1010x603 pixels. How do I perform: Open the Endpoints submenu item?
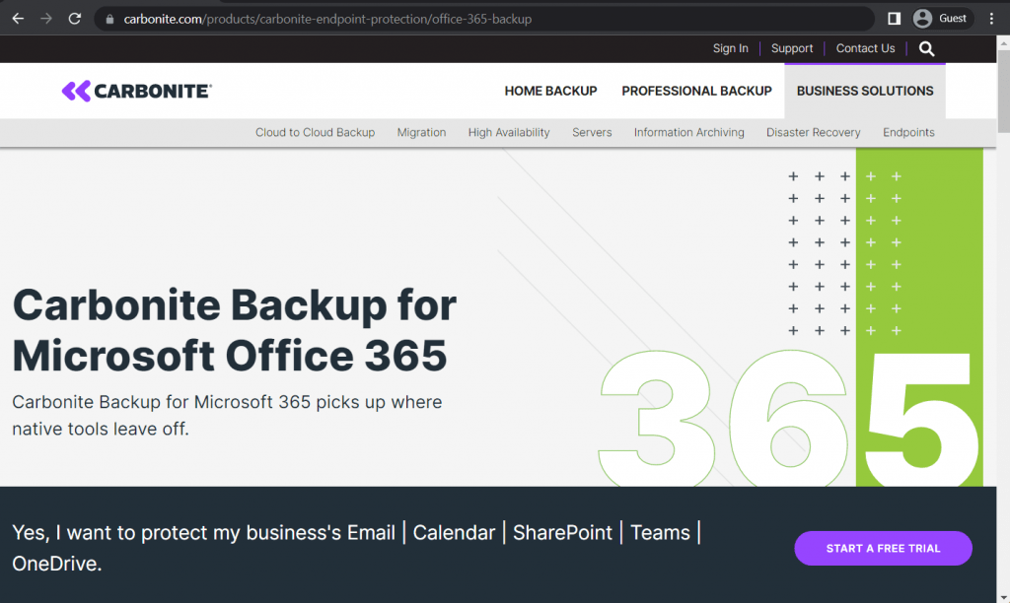point(908,133)
